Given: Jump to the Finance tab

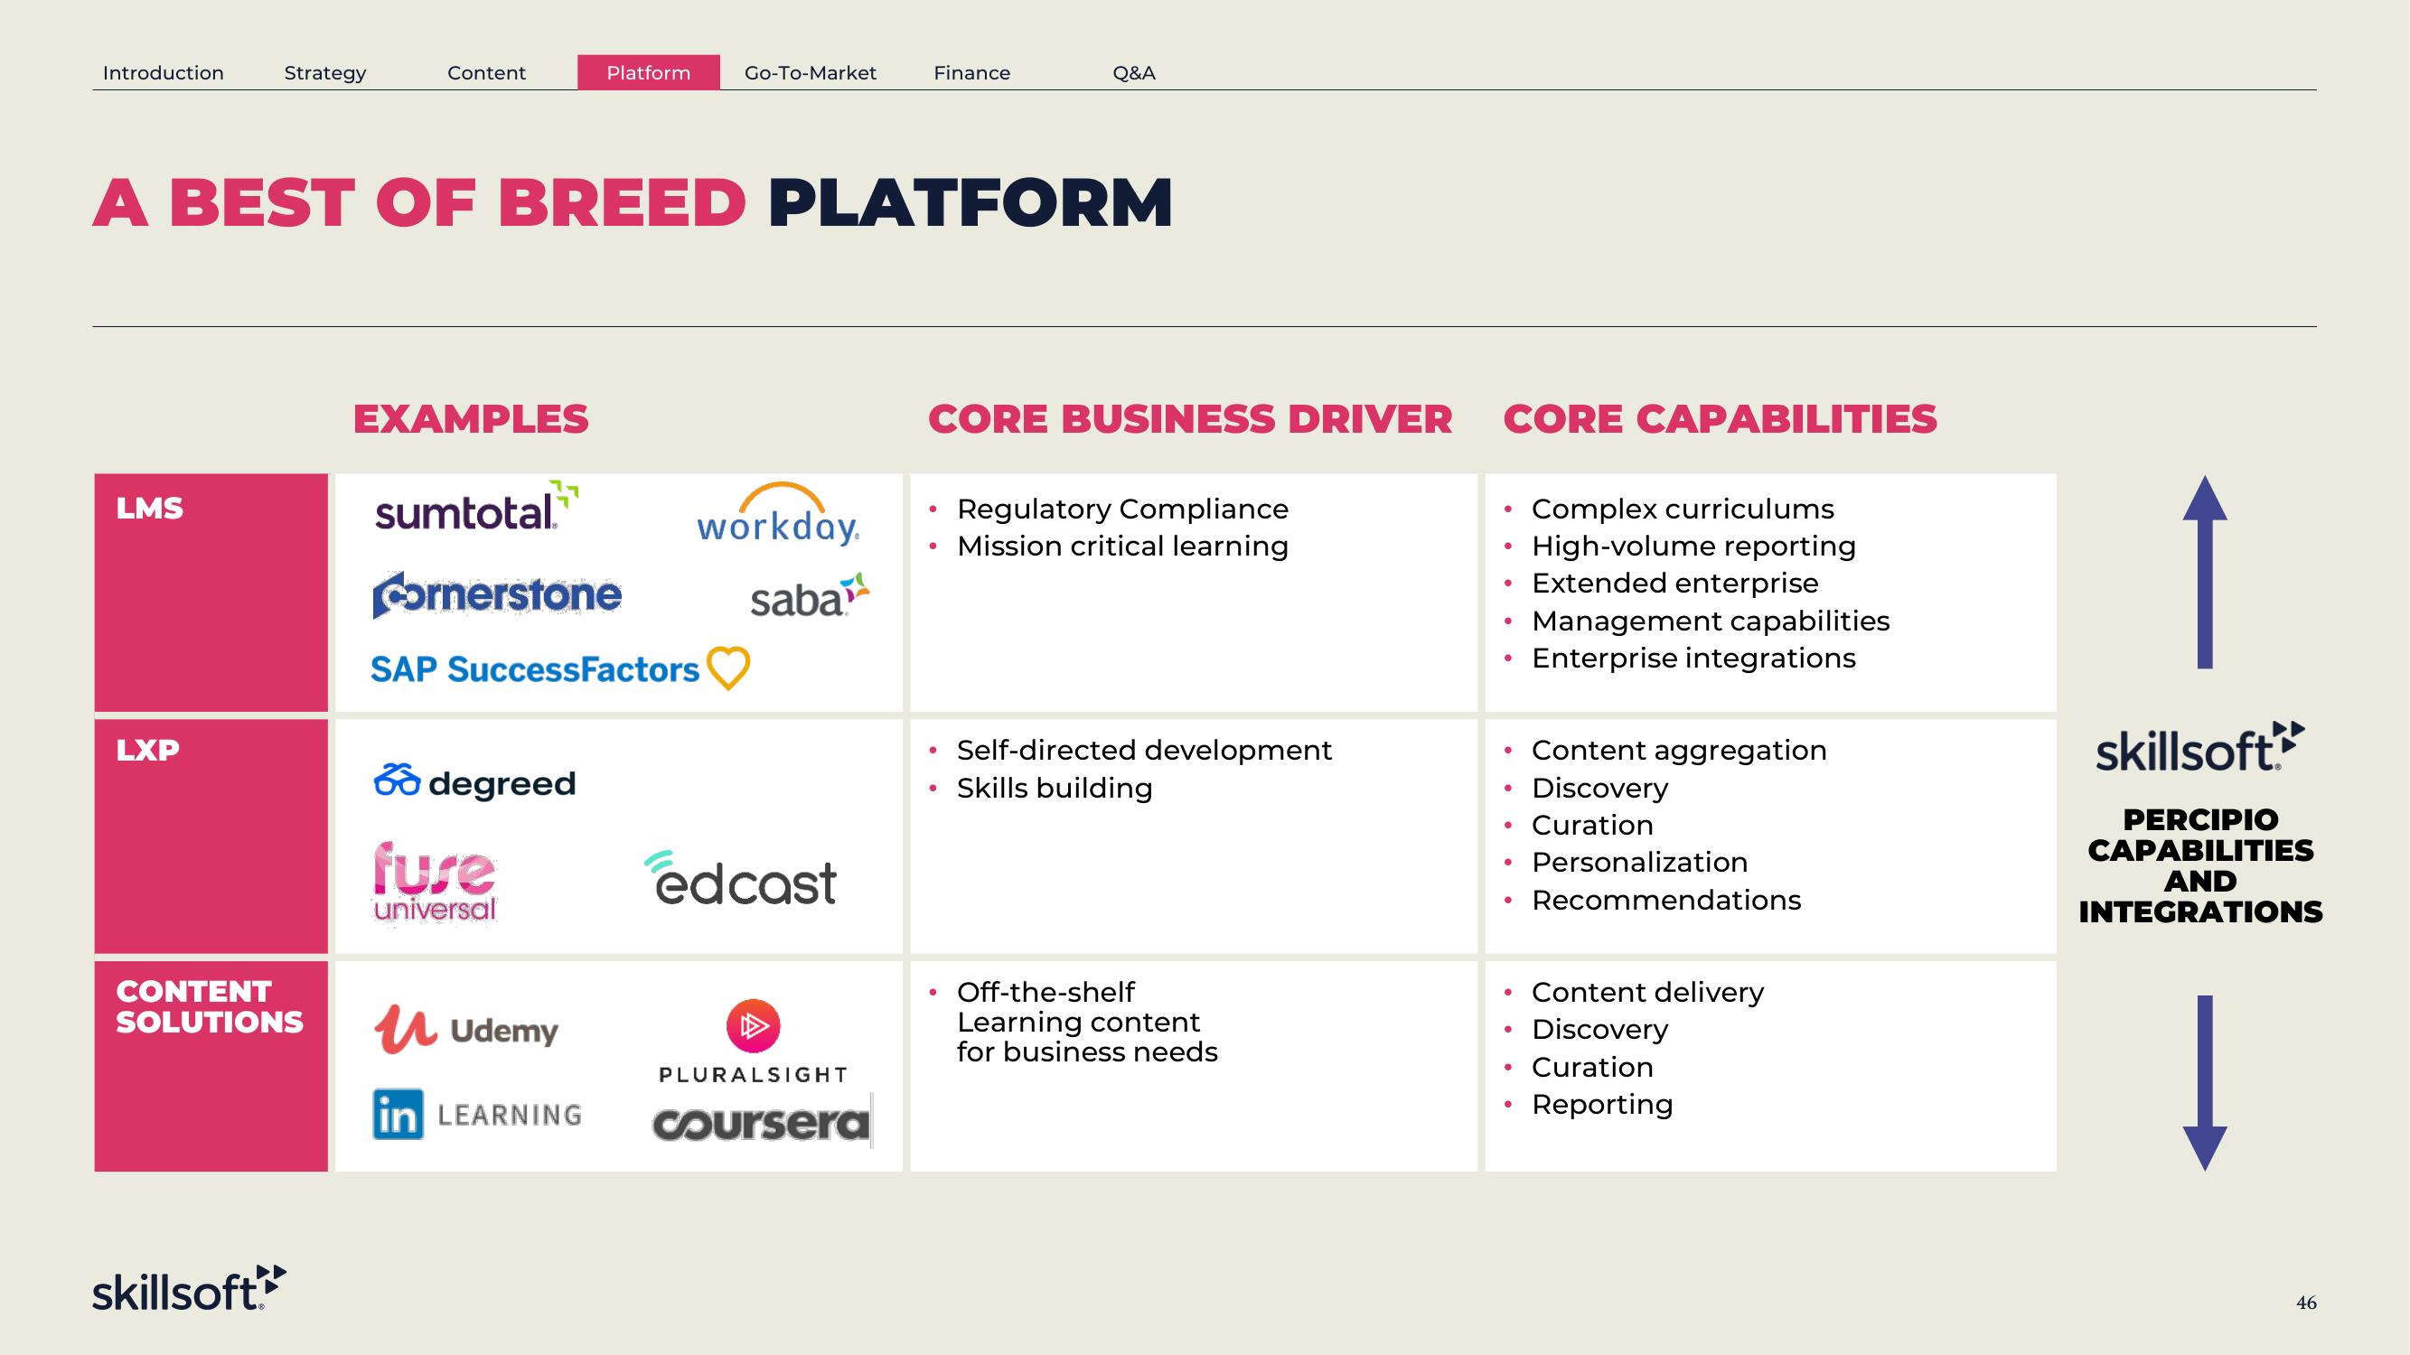Looking at the screenshot, I should tap(972, 73).
